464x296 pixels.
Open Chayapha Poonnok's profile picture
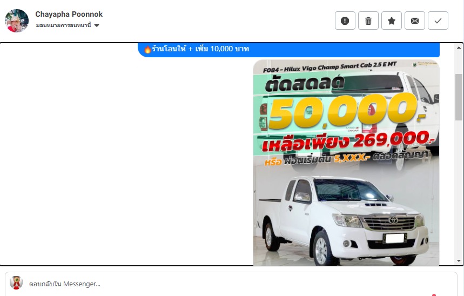click(17, 21)
